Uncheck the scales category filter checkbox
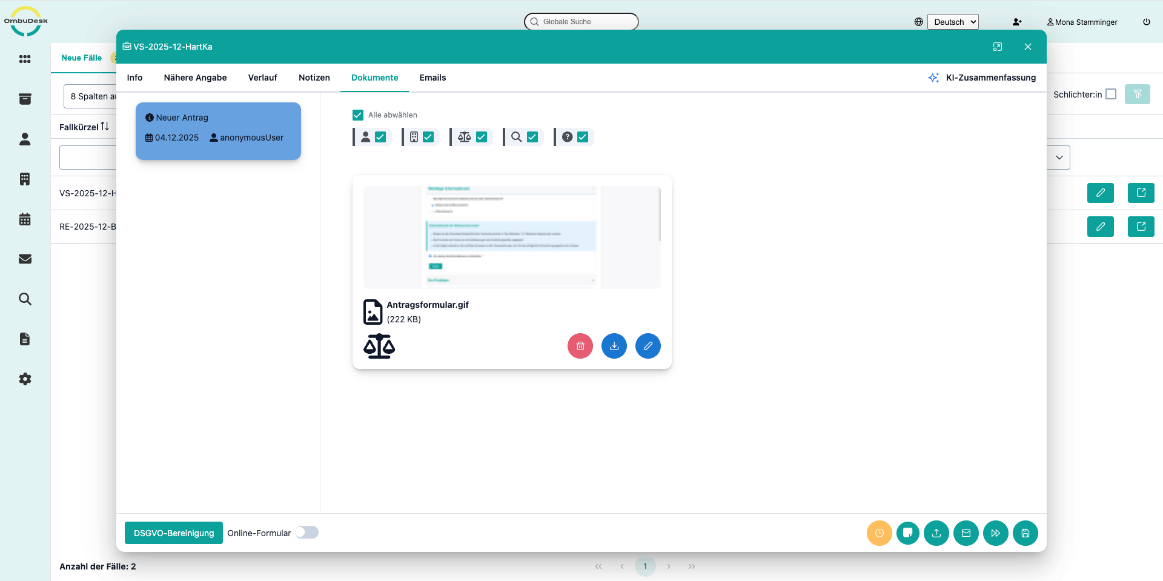 pos(482,137)
